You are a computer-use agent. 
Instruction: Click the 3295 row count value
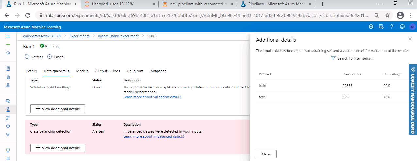pyautogui.click(x=347, y=97)
